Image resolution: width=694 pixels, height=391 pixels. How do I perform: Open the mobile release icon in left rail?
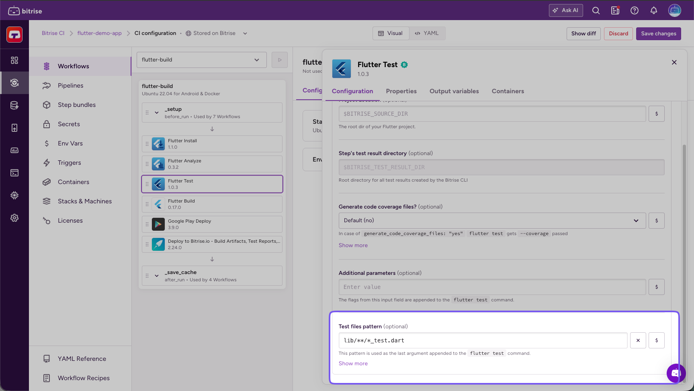click(14, 128)
